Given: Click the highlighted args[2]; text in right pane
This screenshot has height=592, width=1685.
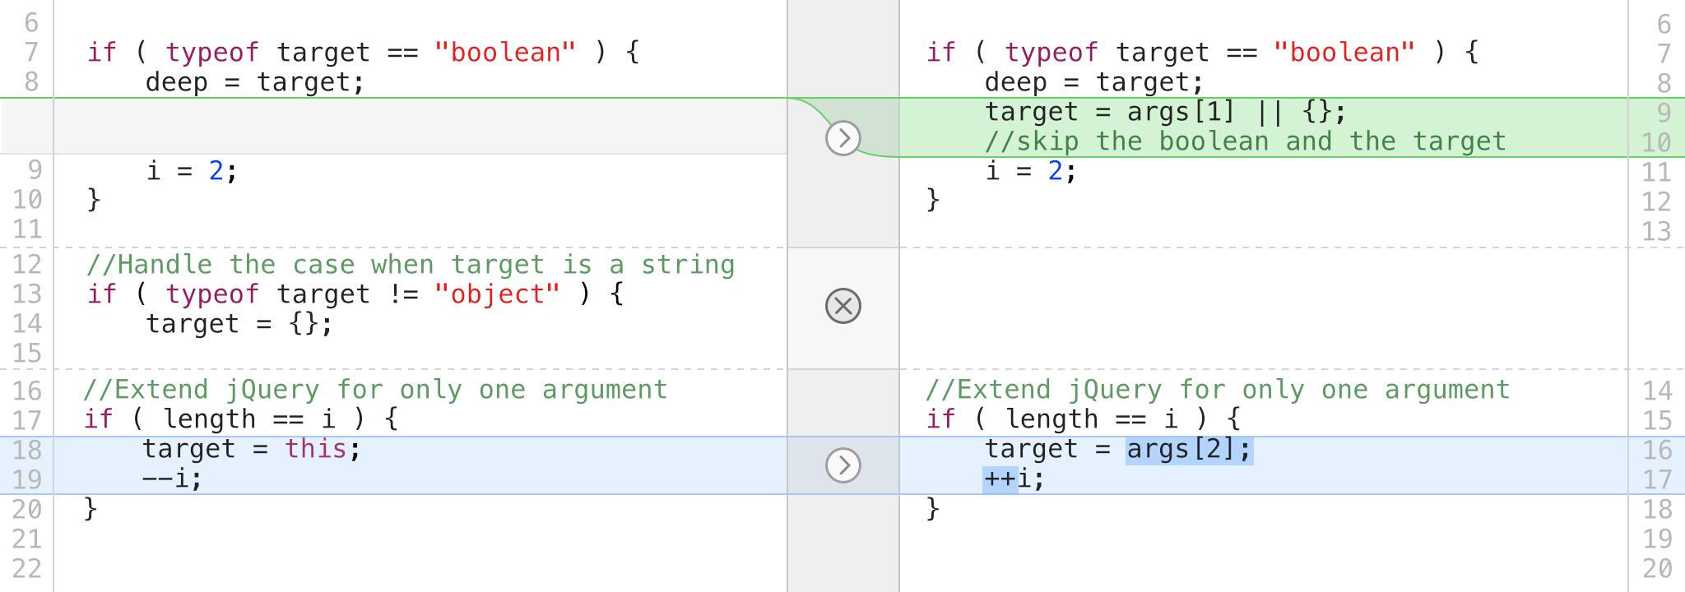Looking at the screenshot, I should point(1189,450).
